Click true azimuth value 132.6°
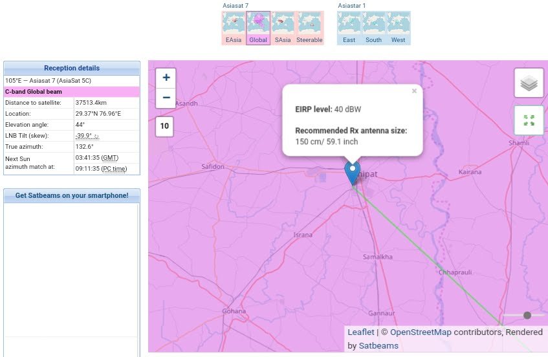 click(x=85, y=146)
